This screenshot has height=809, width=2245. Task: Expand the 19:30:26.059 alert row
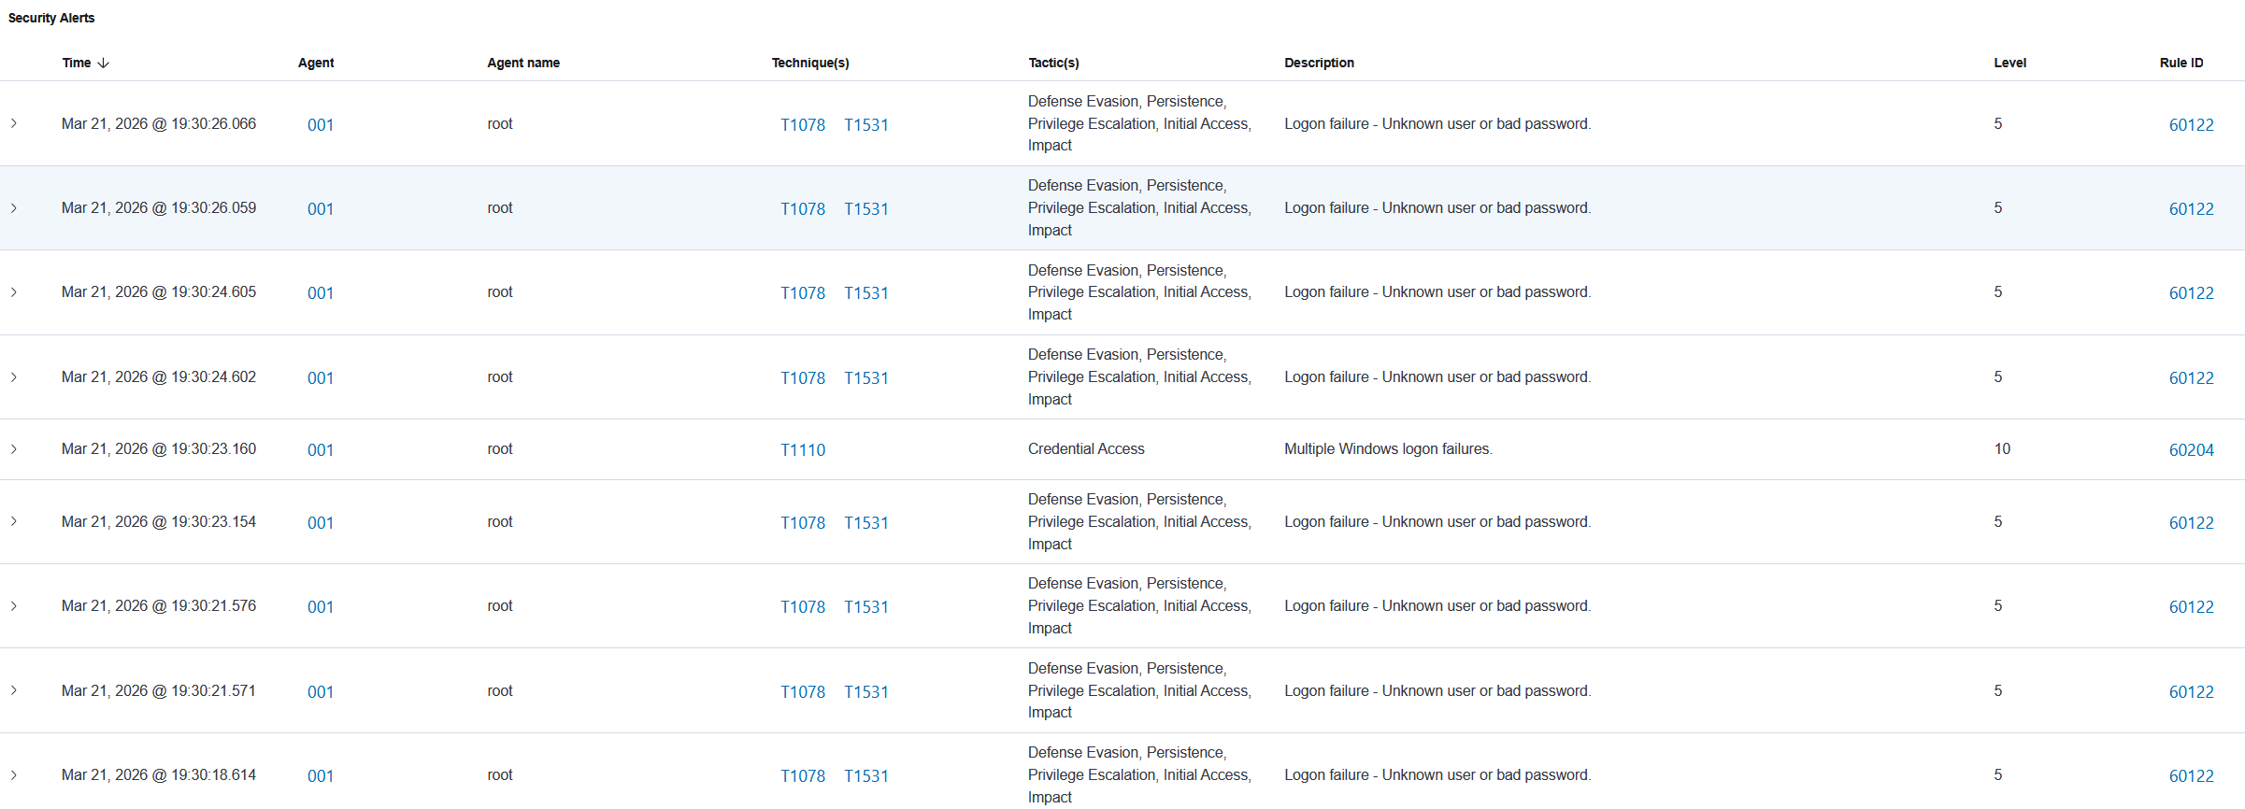click(14, 208)
